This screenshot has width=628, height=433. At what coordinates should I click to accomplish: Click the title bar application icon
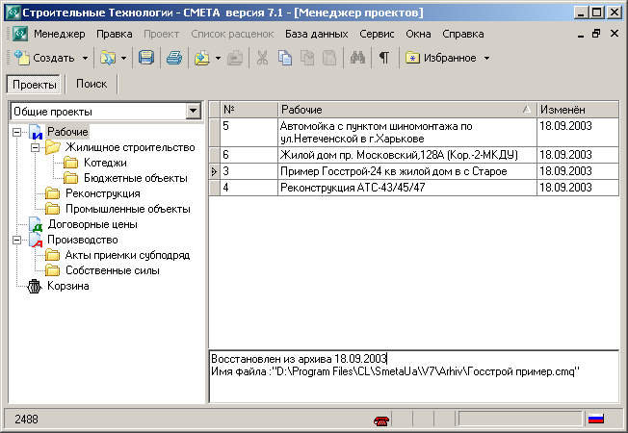point(13,13)
